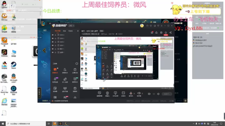Open the 虚拟形象 tool icon

click(65, 89)
